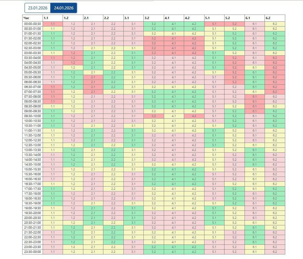Click the red 3.2 cell at 09:30-10:00
Screen dimensions: 303x259
[x=153, y=116]
